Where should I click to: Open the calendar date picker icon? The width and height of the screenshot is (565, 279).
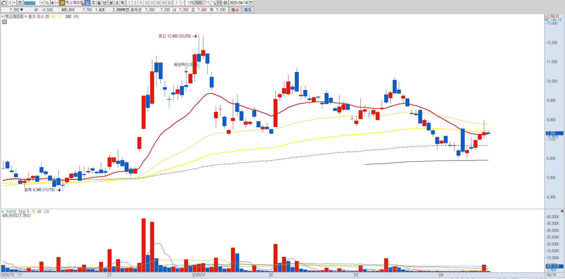coord(251,3)
